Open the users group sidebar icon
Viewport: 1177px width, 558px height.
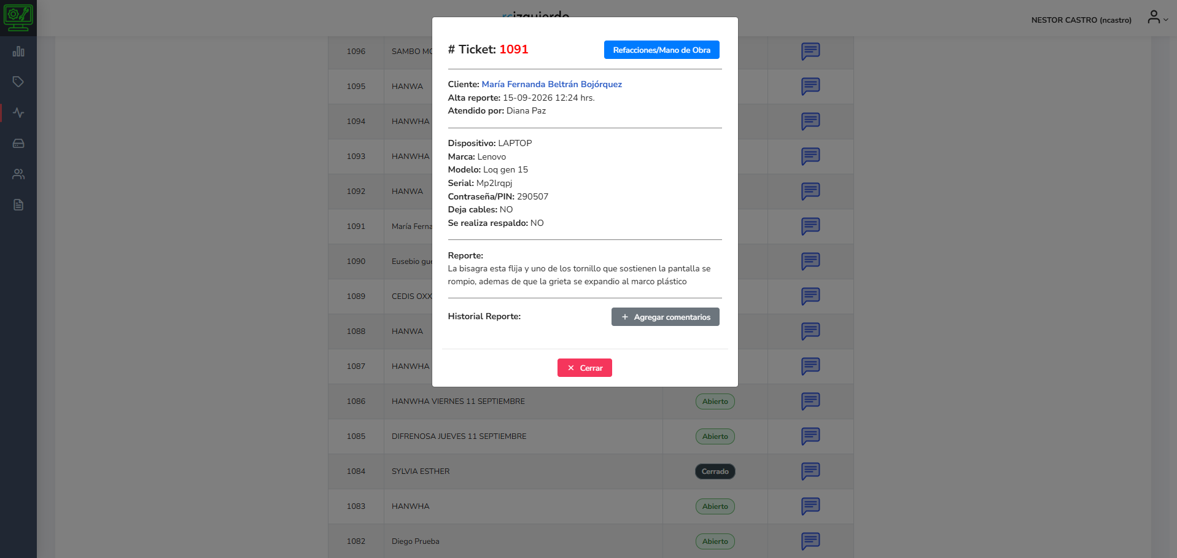[18, 174]
